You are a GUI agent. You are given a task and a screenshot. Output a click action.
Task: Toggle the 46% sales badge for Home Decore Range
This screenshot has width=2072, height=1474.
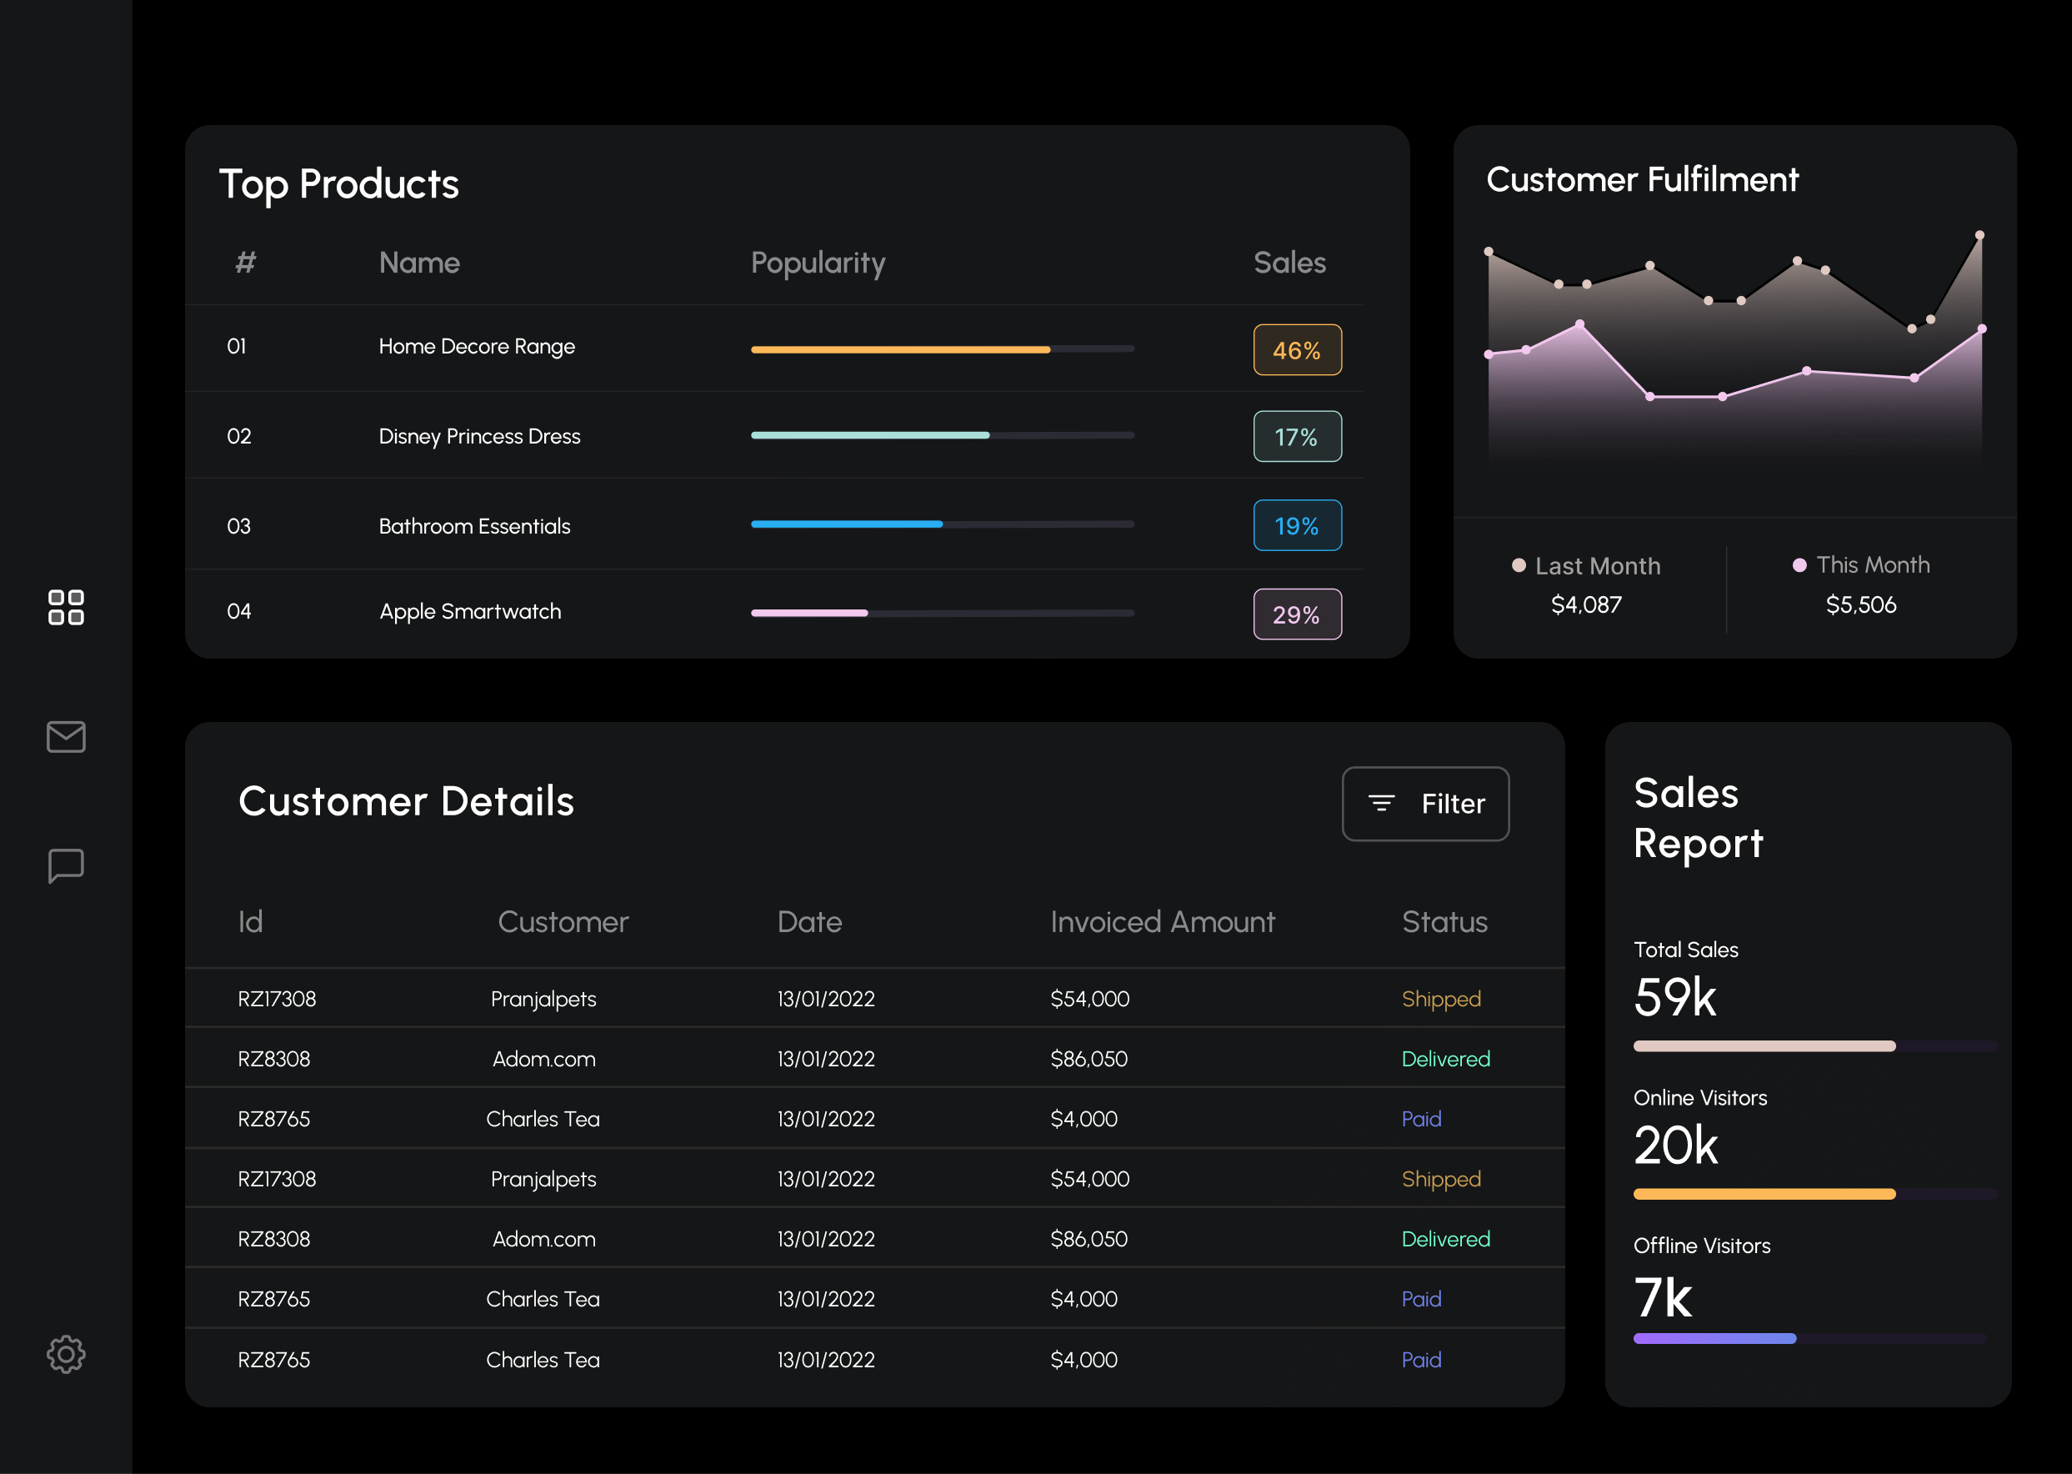tap(1297, 349)
